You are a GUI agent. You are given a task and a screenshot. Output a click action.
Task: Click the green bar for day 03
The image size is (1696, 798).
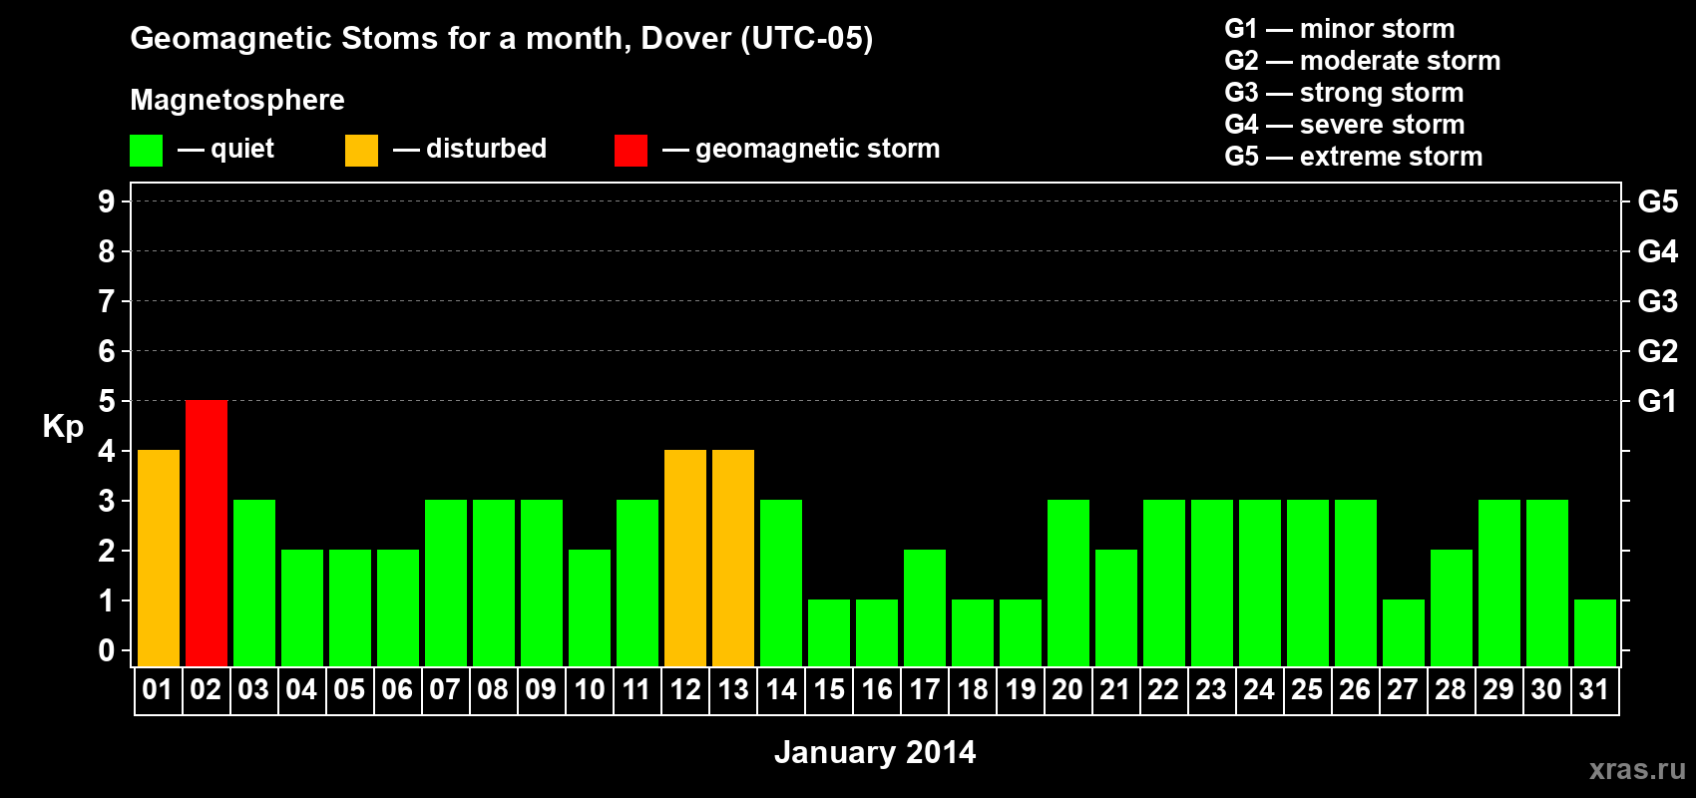254,584
